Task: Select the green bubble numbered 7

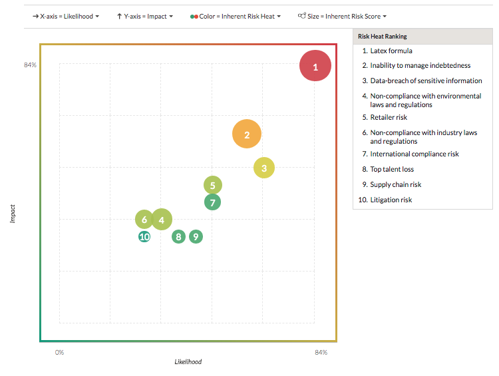Action: [x=212, y=202]
